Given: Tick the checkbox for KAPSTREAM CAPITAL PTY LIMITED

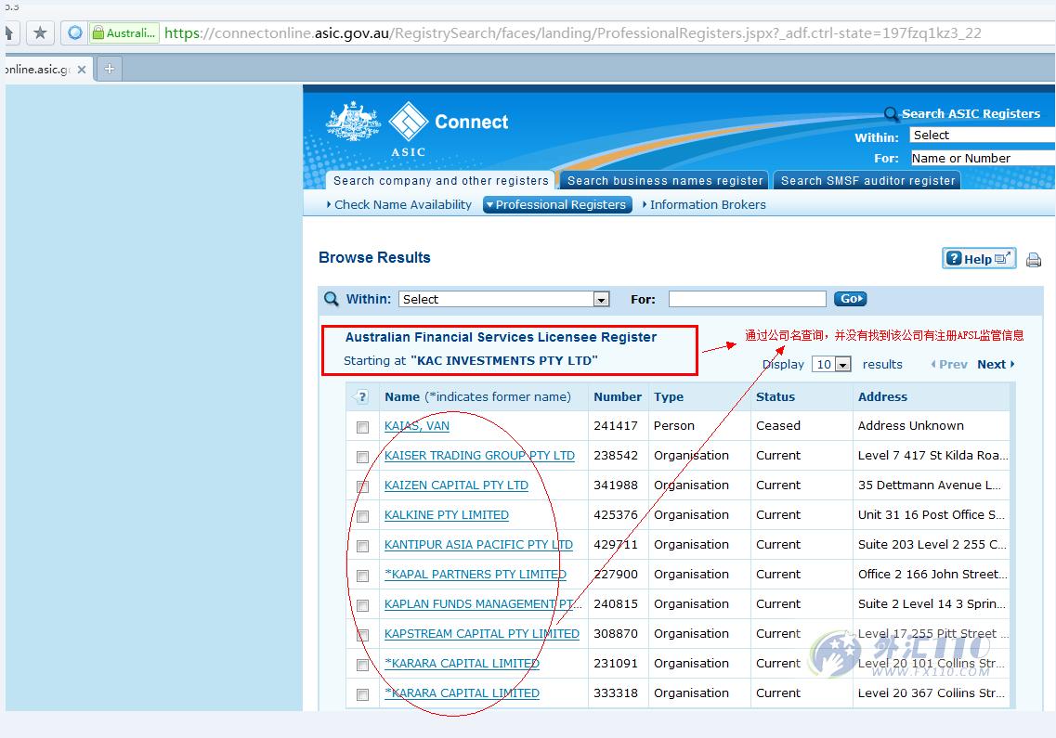Looking at the screenshot, I should point(362,635).
